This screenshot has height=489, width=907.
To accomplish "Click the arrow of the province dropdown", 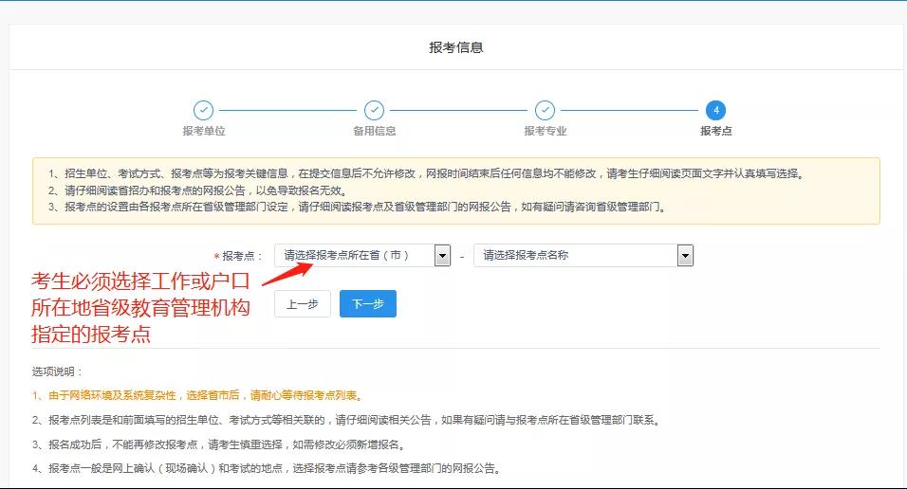I will click(x=442, y=255).
